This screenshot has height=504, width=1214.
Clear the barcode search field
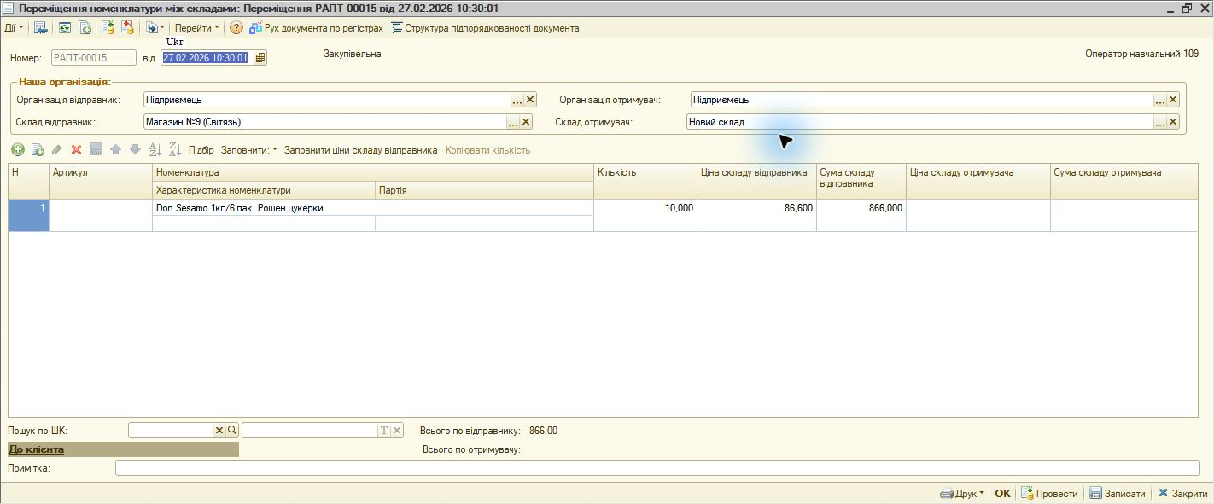[x=219, y=431]
